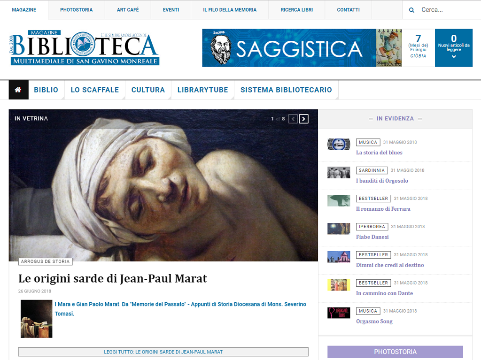Click the blues thumbnail icon
The image size is (481, 360).
coord(339,145)
